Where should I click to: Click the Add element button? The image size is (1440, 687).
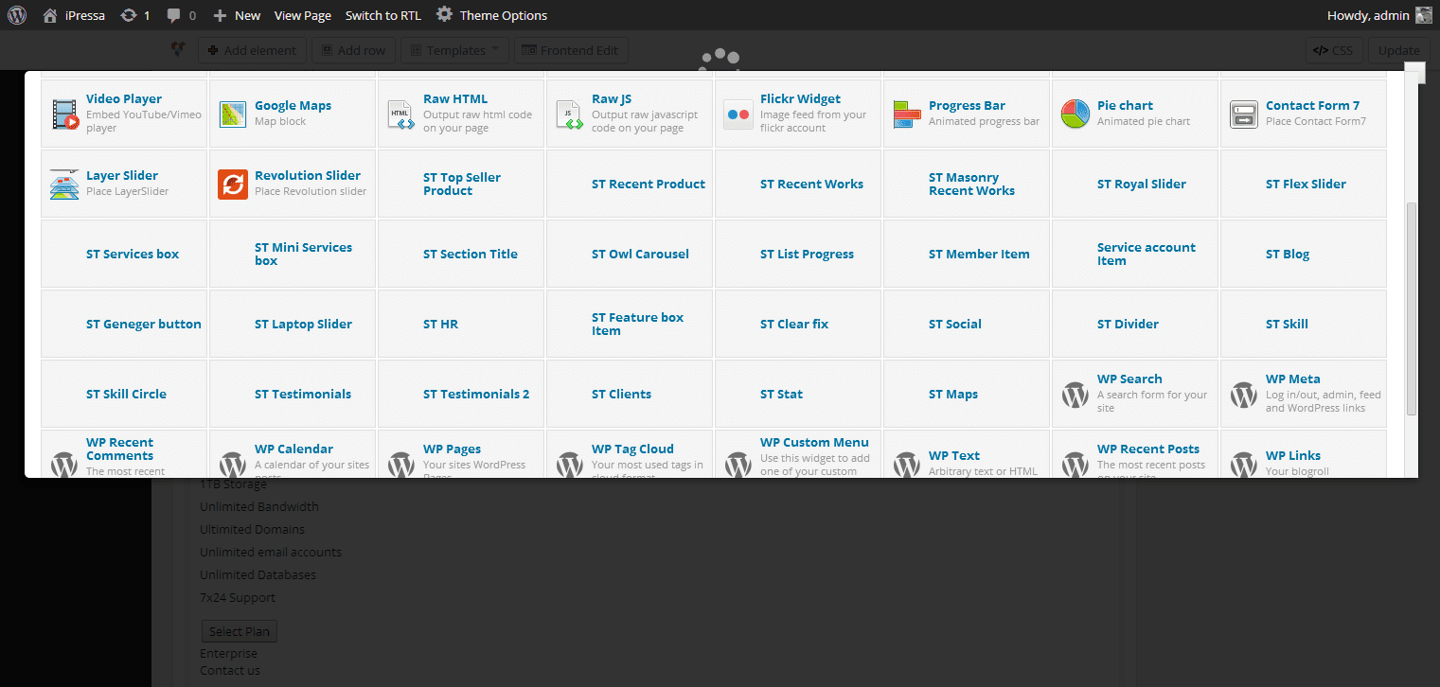tap(252, 50)
